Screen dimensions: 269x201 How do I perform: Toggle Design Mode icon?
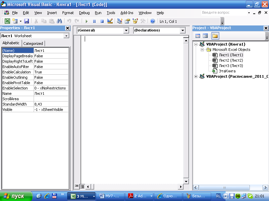pyautogui.click(x=110, y=21)
